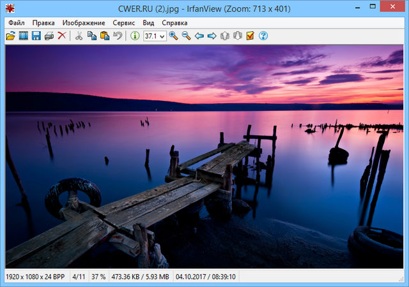Zoom out with the magnifier minus icon
The height and width of the screenshot is (287, 409).
pos(186,36)
